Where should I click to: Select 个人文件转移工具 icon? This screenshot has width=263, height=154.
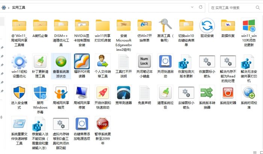[103, 61]
